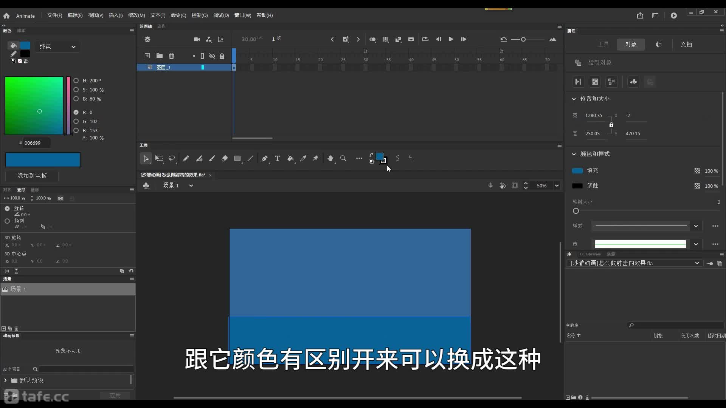The height and width of the screenshot is (408, 726).
Task: Click the new layer icon in timeline
Action: (x=147, y=56)
